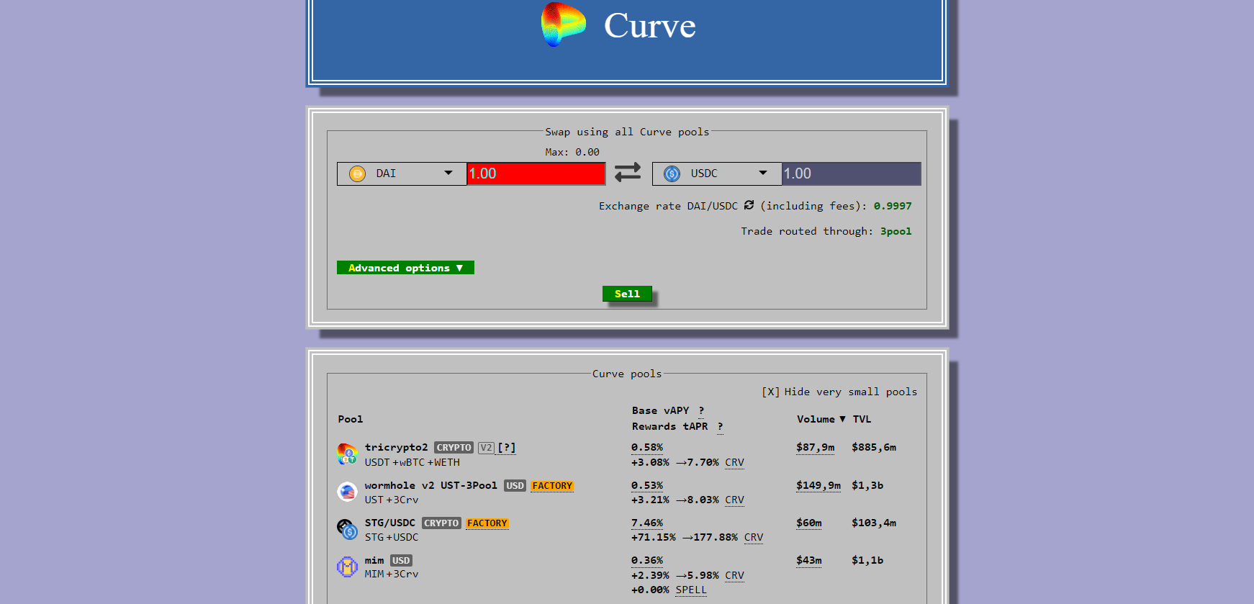Click mim TVL $1,1b
This screenshot has height=604, width=1254.
click(x=867, y=560)
